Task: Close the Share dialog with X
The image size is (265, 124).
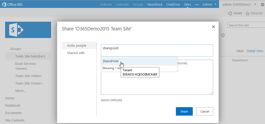Action: [213, 27]
